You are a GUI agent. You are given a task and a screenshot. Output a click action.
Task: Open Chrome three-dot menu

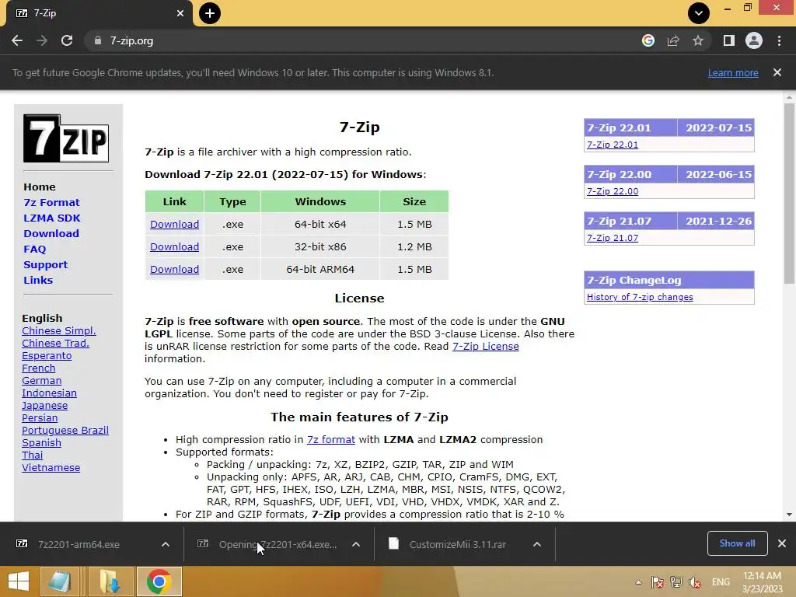point(779,40)
